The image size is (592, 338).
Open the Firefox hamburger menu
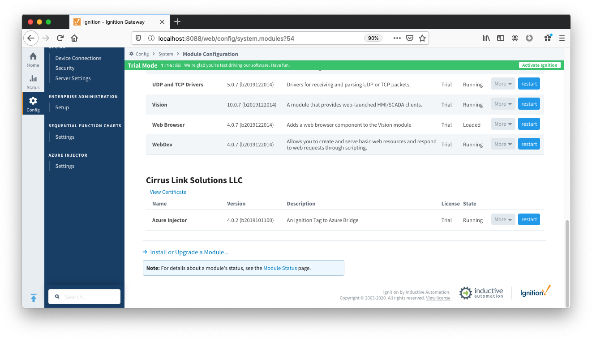[x=562, y=38]
